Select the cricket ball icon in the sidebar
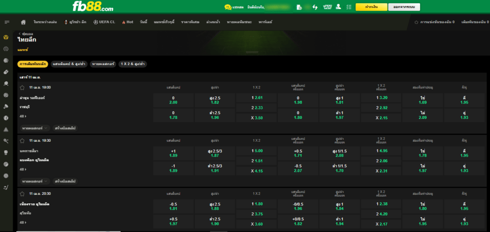The image size is (490, 232). [6, 164]
